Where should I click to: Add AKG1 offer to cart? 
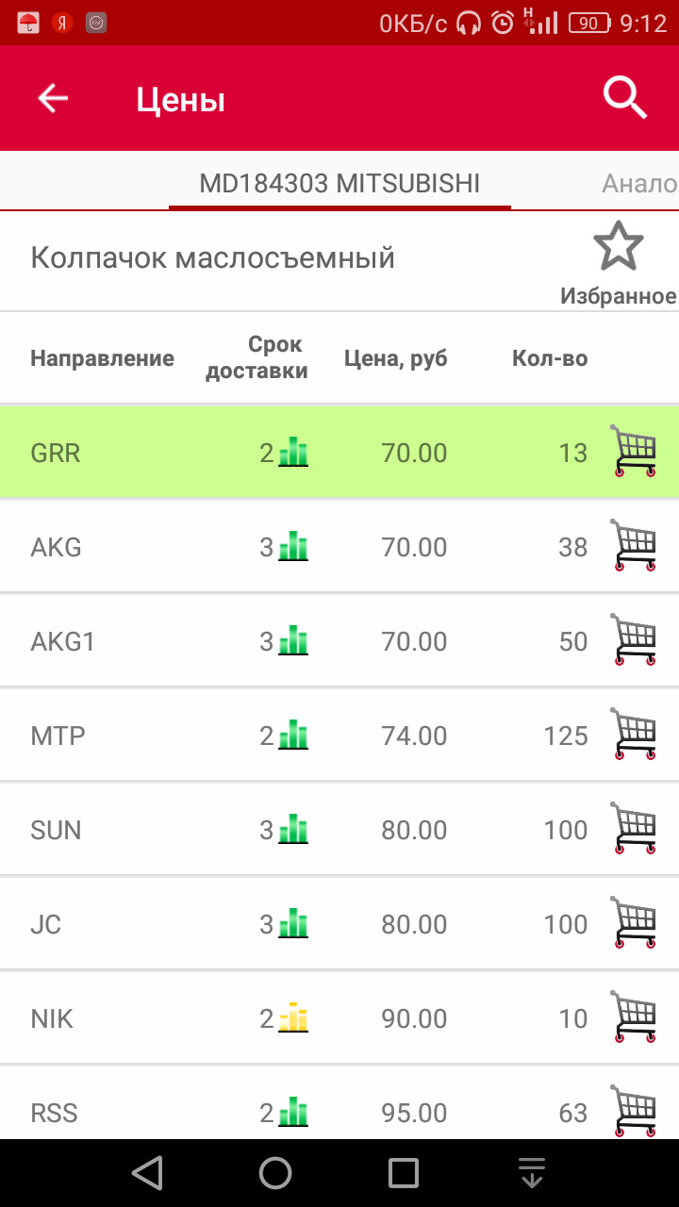634,639
